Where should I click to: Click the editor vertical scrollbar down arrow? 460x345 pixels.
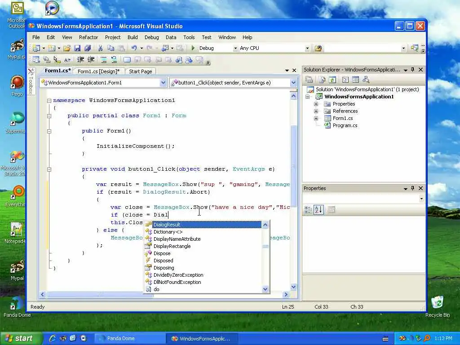(x=293, y=287)
